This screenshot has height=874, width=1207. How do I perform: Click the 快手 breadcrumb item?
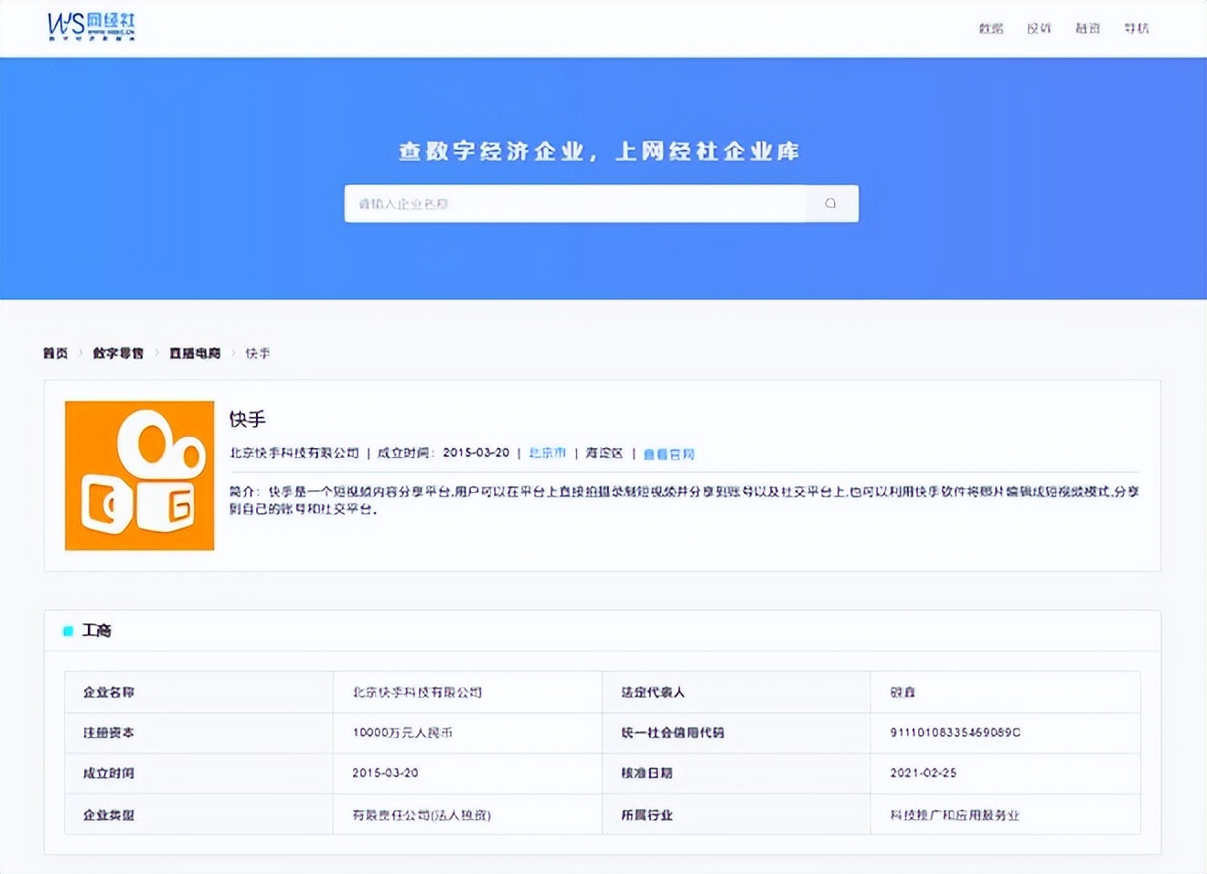pos(258,353)
